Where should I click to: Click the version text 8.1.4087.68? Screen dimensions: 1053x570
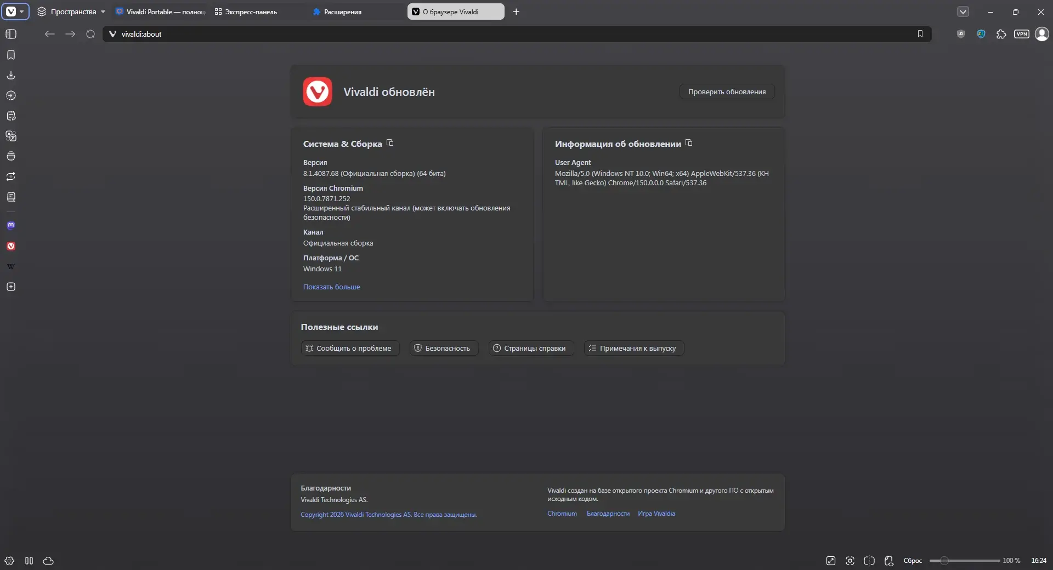pyautogui.click(x=375, y=174)
